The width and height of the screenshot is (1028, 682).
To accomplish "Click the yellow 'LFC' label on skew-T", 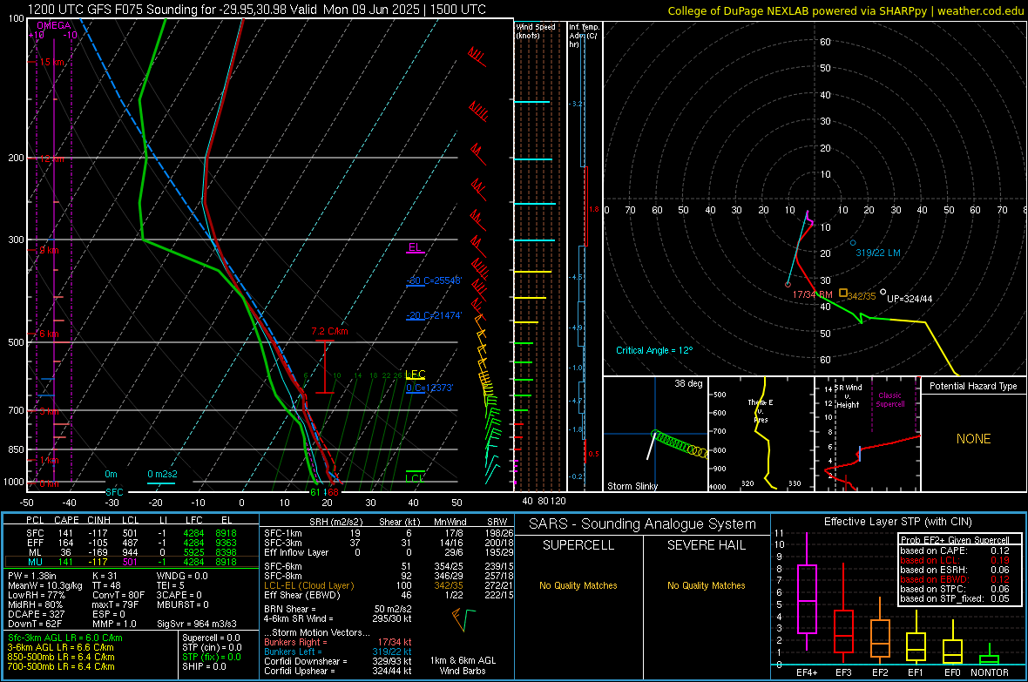I will pyautogui.click(x=415, y=375).
